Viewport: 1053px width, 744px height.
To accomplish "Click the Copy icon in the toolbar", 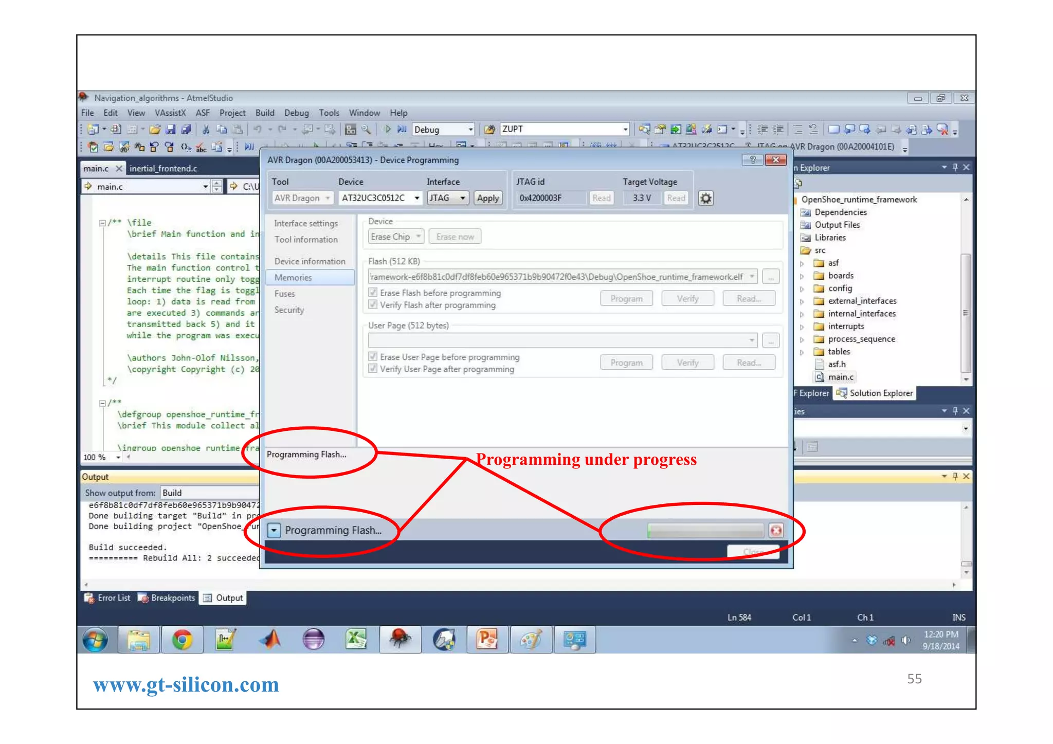I will tap(222, 130).
